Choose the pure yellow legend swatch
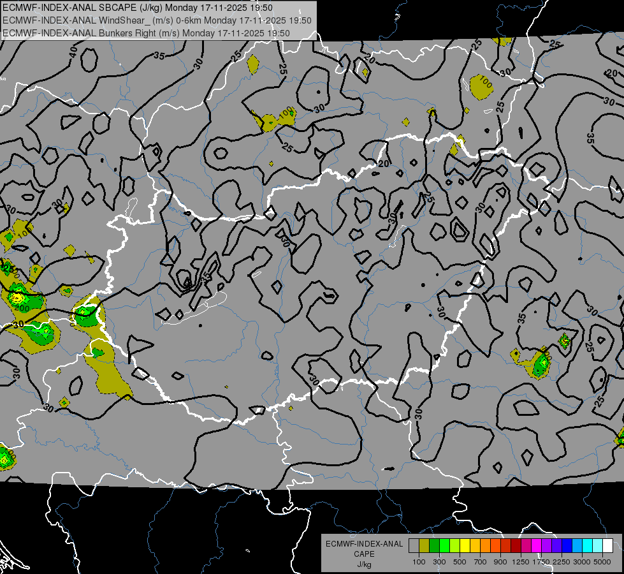The image size is (624, 574). point(465,546)
